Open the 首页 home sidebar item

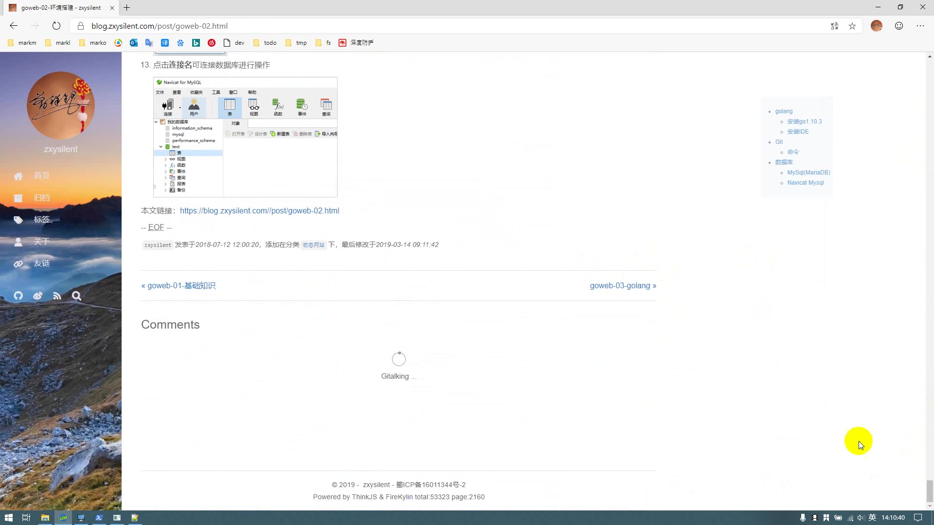click(41, 176)
